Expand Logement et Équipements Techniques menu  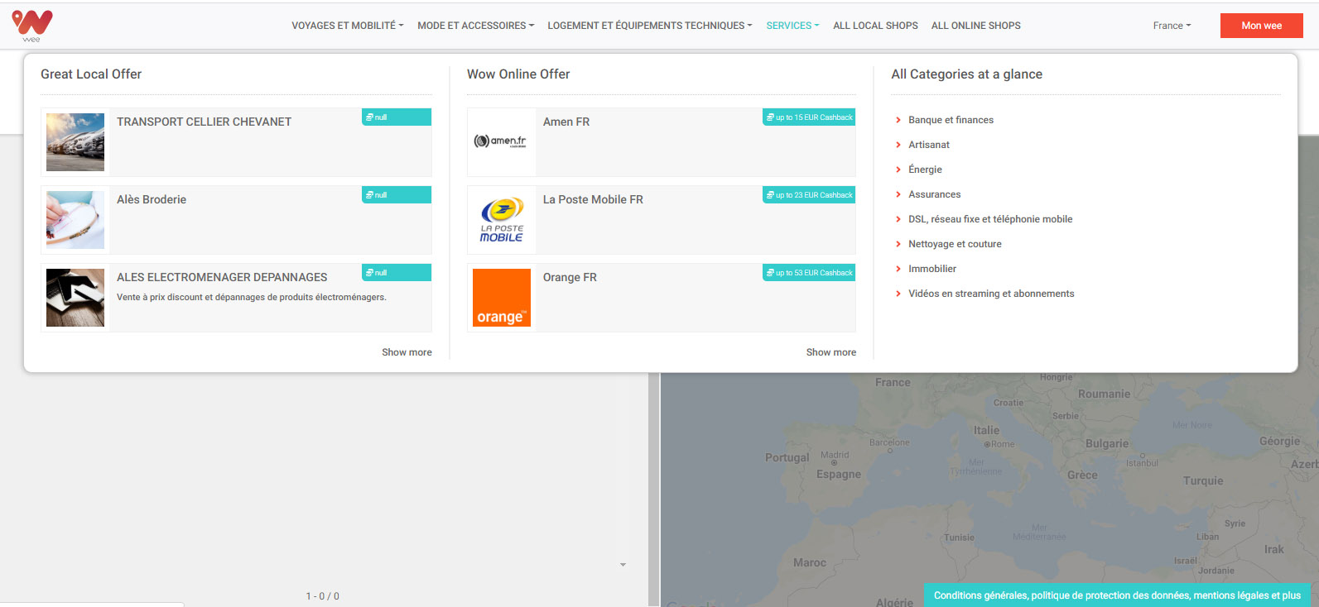point(649,26)
